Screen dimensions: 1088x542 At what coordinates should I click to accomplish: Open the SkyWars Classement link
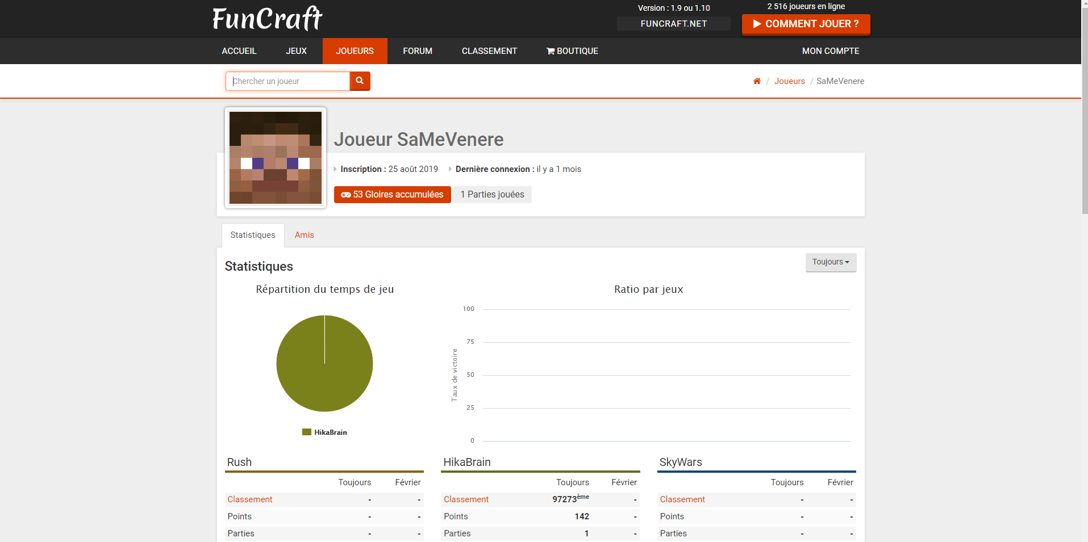click(x=682, y=499)
